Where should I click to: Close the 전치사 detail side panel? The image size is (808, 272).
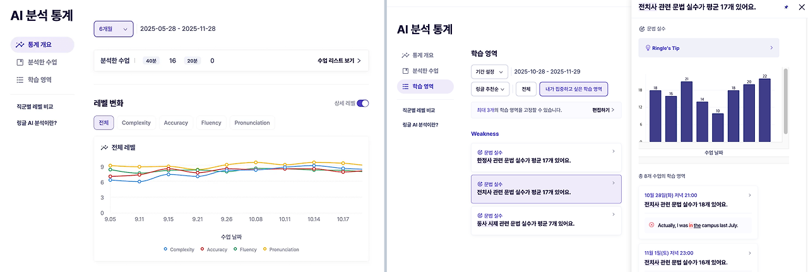[x=802, y=7]
